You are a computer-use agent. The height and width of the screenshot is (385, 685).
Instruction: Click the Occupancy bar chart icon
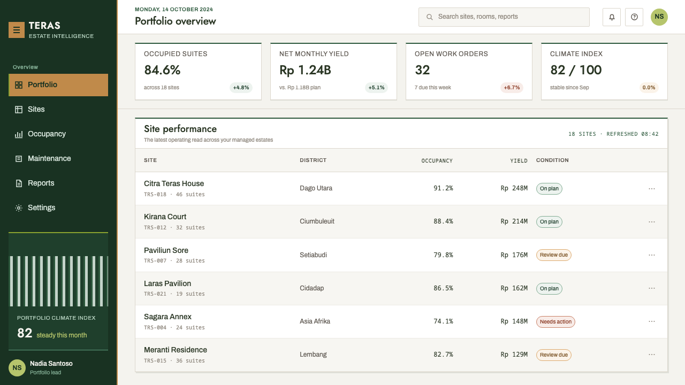[x=19, y=134]
